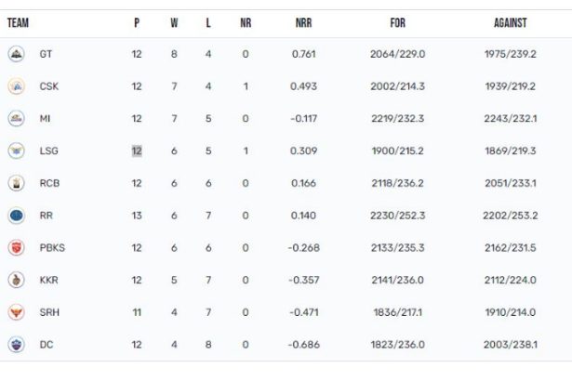572x381 pixels.
Task: Click the SRH team logo icon
Action: click(x=16, y=312)
